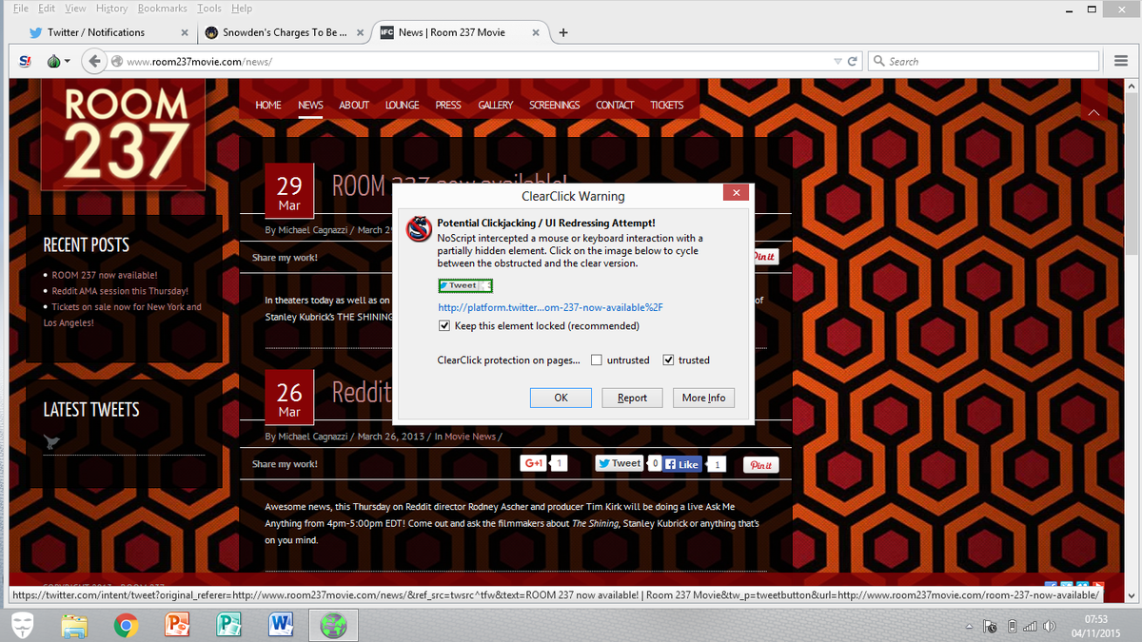1142x642 pixels.
Task: Click the NoScript warning icon in dialog
Action: (419, 229)
